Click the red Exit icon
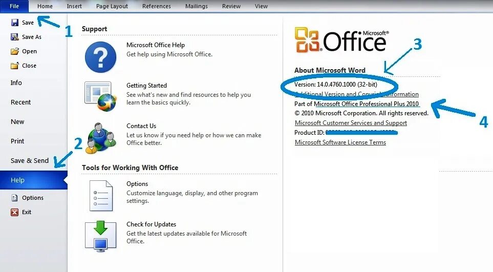Viewport: 493px width, 272px height. 14,212
